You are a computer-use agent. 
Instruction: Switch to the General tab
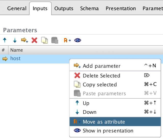point(17,8)
